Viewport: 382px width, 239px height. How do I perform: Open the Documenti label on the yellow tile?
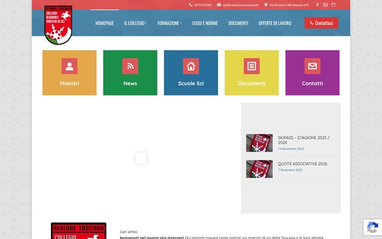point(251,83)
